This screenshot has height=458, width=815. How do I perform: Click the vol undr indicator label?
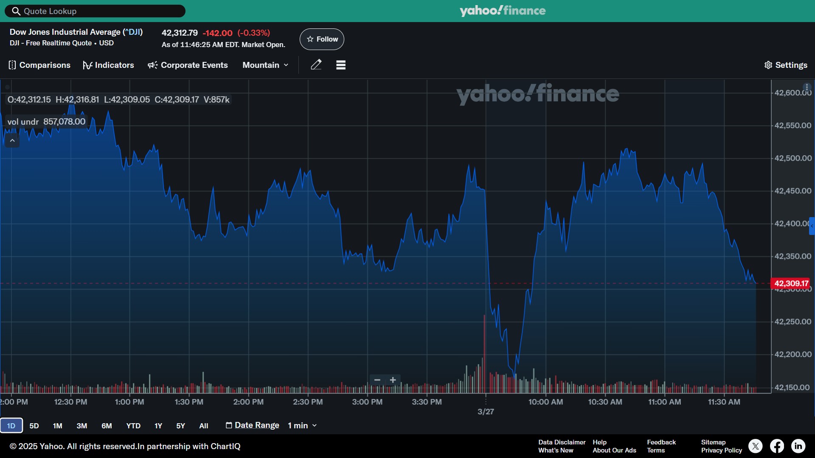tap(23, 122)
